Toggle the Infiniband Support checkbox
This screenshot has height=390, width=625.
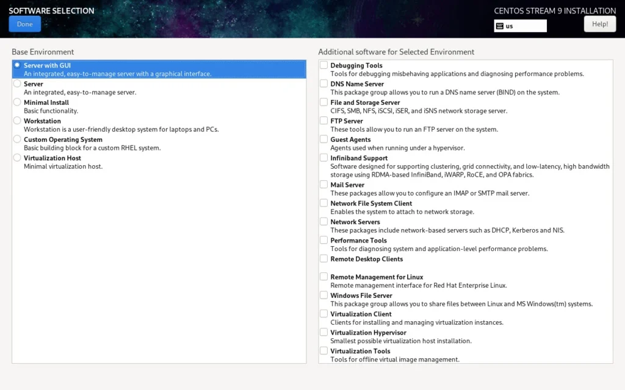pos(324,158)
